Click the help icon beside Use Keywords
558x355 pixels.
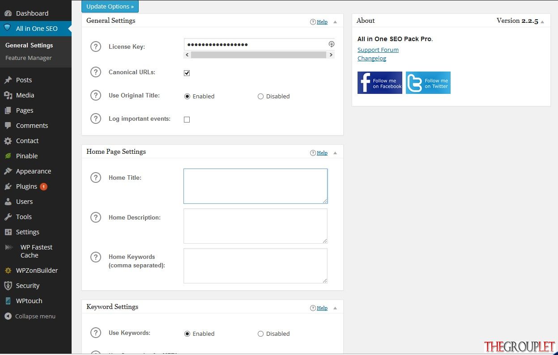[96, 333]
